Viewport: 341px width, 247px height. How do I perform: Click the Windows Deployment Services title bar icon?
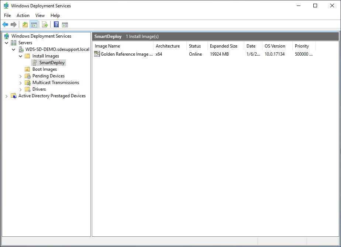6,6
